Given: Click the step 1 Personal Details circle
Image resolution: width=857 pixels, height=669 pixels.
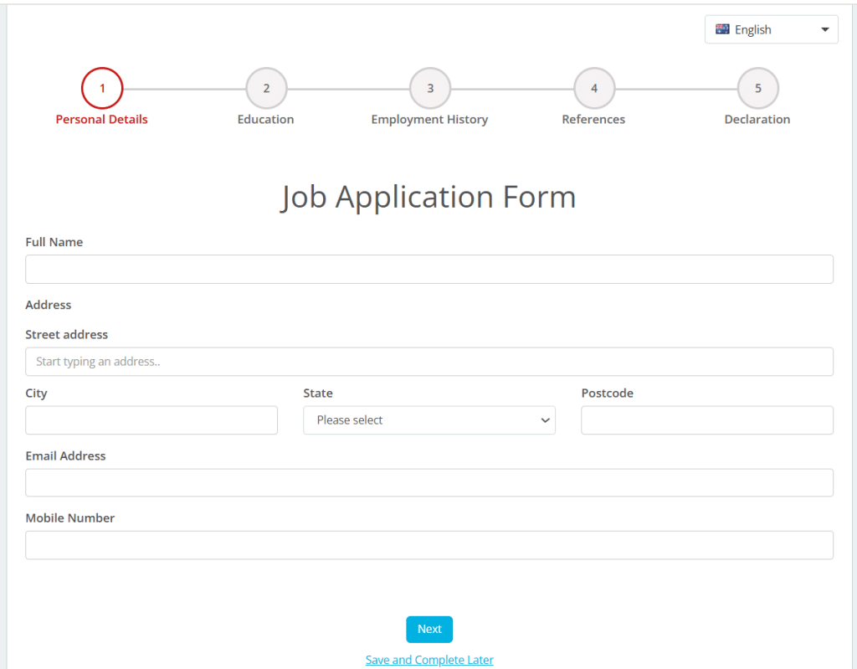Looking at the screenshot, I should [101, 87].
